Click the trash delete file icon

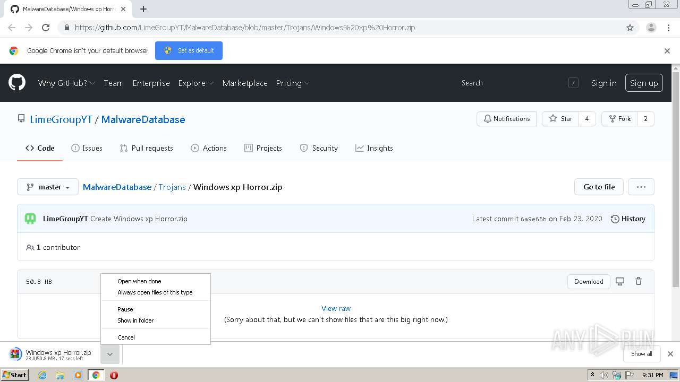639,281
